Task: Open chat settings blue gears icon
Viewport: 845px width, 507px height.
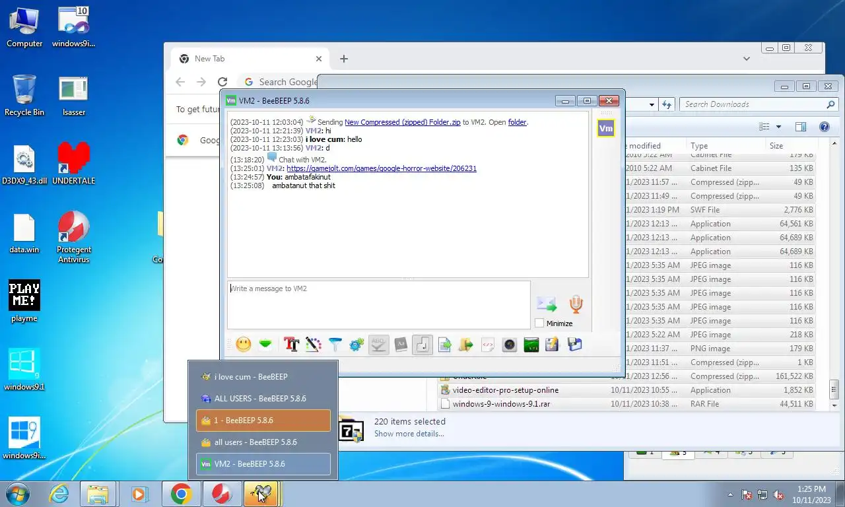Action: [357, 344]
